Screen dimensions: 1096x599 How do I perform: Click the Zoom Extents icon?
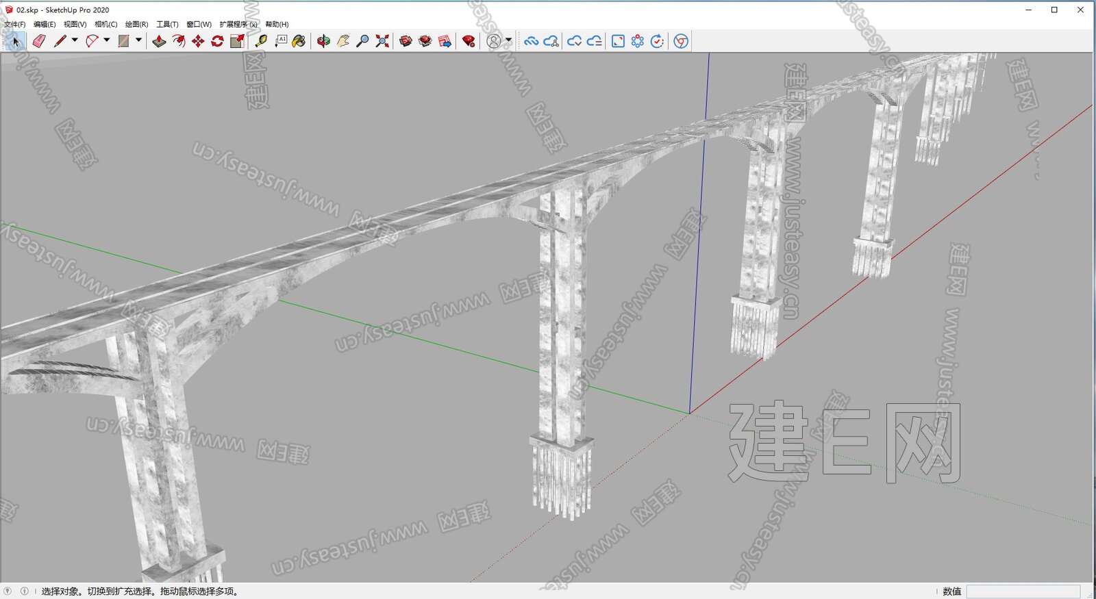coord(382,41)
